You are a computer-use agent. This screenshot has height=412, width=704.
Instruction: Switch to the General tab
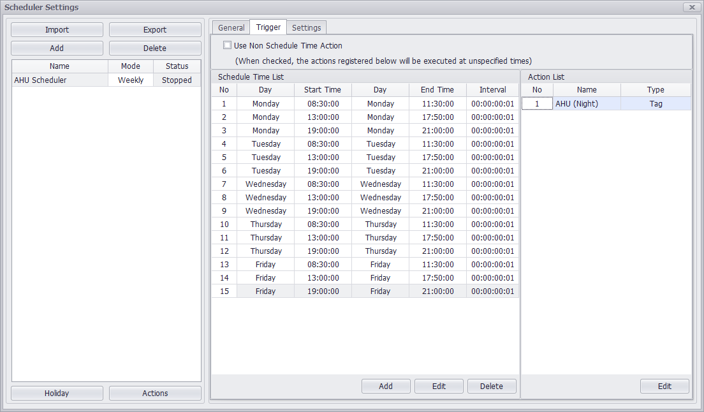[231, 27]
